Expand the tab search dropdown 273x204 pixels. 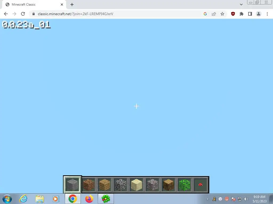click(x=241, y=5)
